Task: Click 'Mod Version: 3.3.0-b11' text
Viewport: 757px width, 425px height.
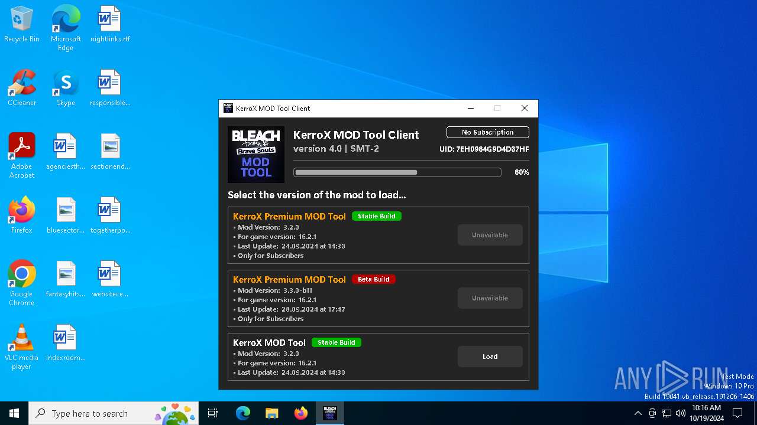Action: (274, 290)
